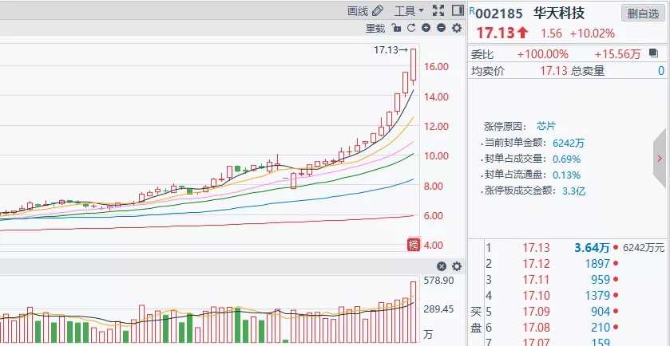Select bid level 1 price 17.13
The image size is (670, 346).
(x=536, y=248)
